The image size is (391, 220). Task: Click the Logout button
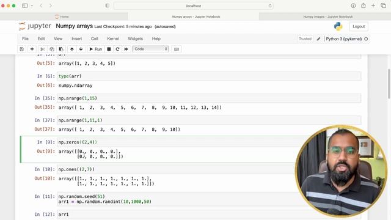(359, 26)
